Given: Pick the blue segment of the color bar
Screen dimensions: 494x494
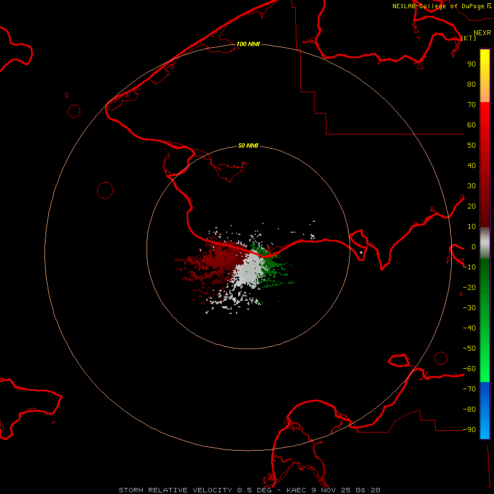Looking at the screenshot, I should click(x=485, y=411).
